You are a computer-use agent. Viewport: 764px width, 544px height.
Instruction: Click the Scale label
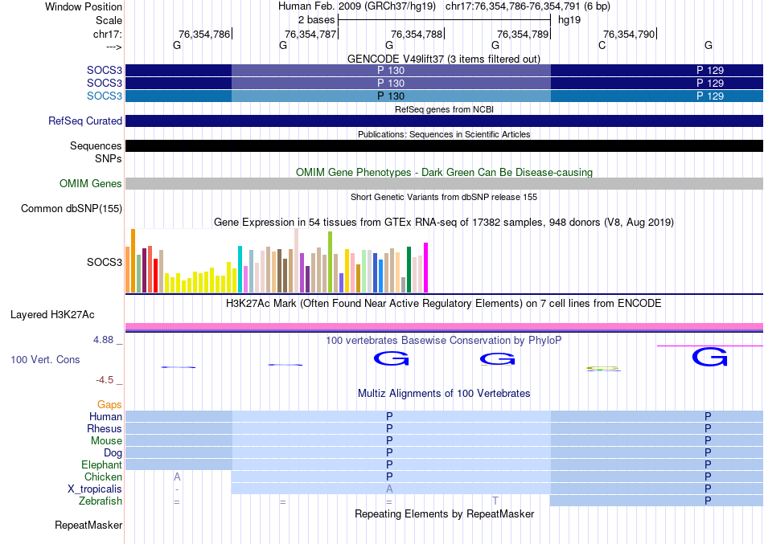pos(109,20)
